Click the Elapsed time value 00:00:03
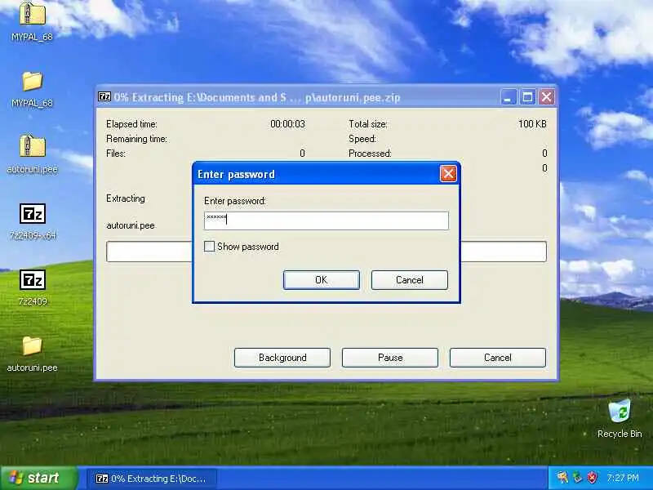The image size is (653, 490). click(287, 124)
